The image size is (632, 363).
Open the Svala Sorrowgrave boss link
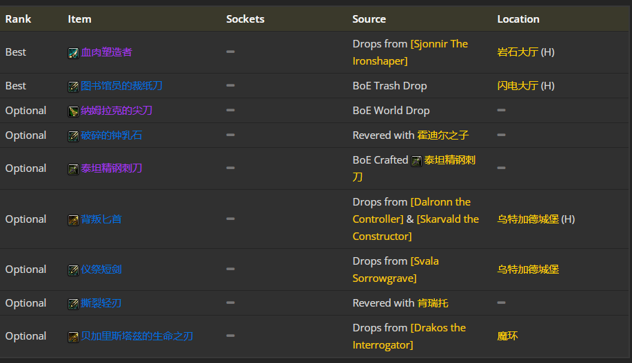[x=396, y=269]
